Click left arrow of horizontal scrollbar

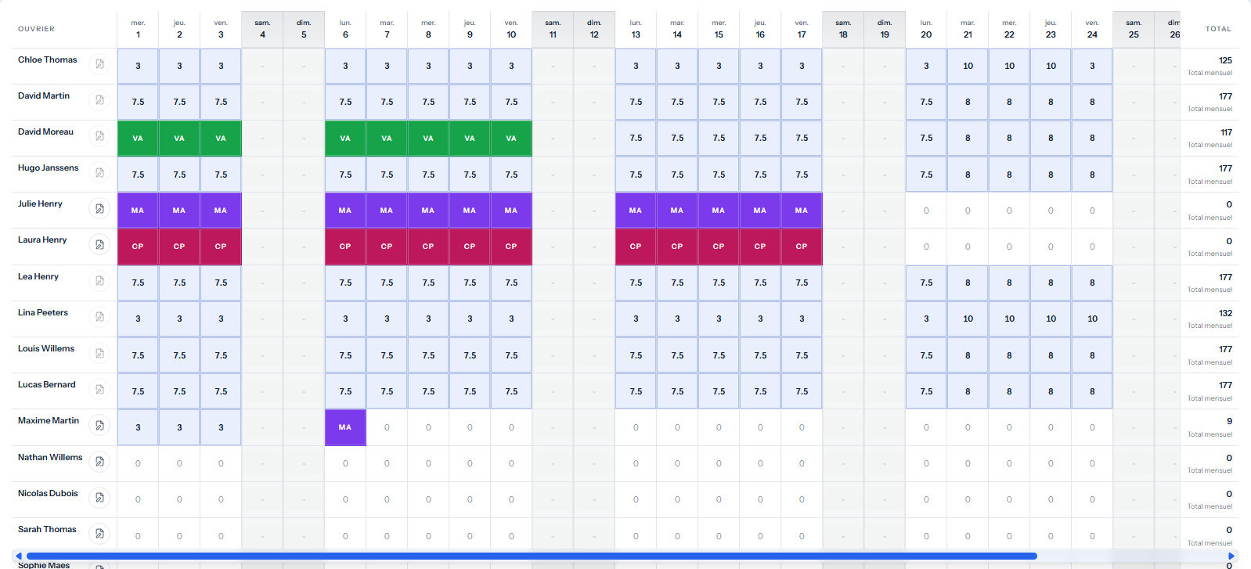click(x=19, y=556)
